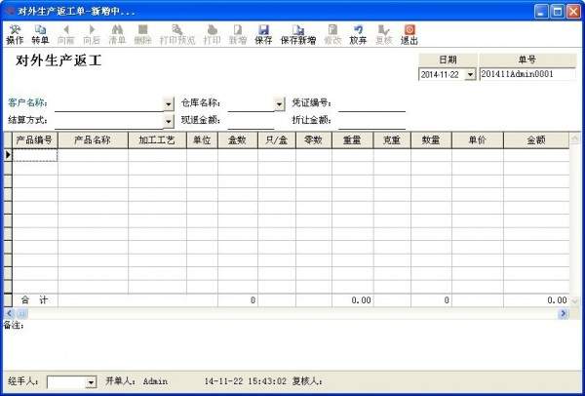Click the 操作 (Operations) toolbar icon
585x396 pixels.
[15, 34]
